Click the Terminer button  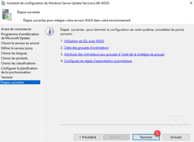pos(146,137)
